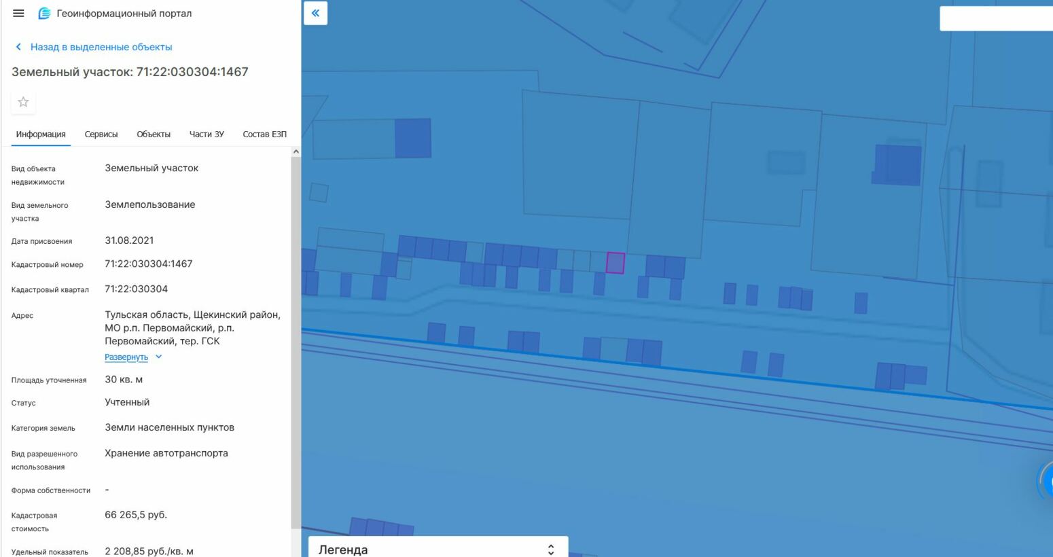
Task: Click the back chevron arrow icon
Action: click(x=18, y=47)
